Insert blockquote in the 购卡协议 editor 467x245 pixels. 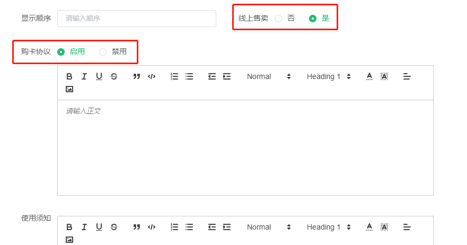pos(137,76)
